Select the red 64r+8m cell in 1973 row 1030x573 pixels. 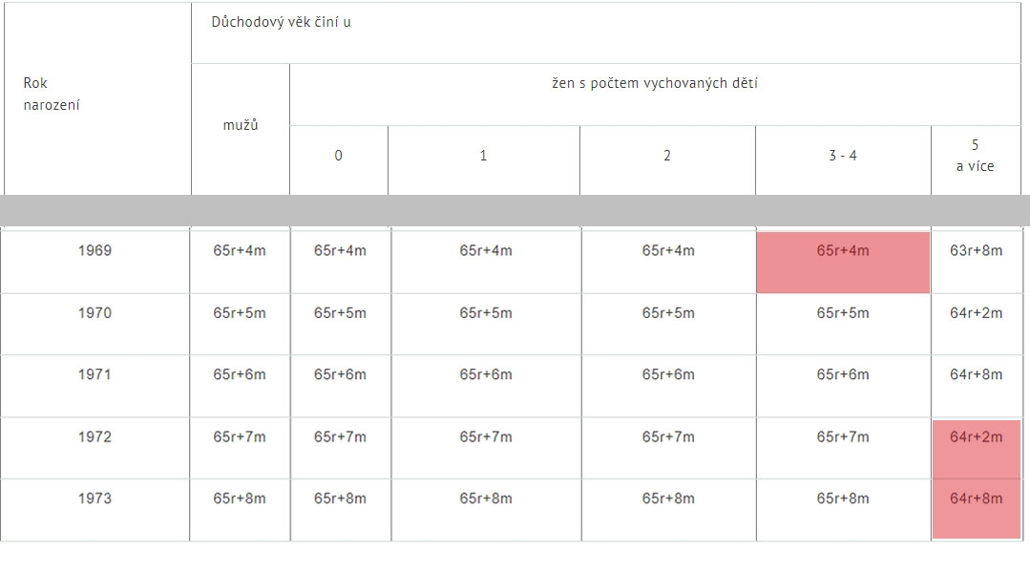click(x=977, y=509)
